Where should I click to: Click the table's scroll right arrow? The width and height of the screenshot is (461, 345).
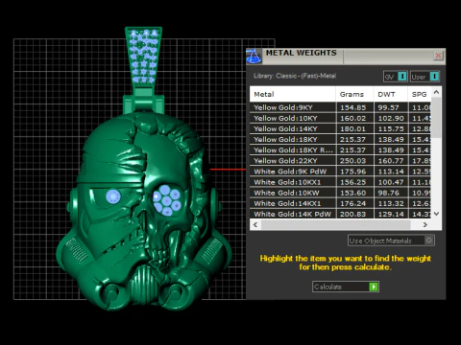click(x=425, y=224)
